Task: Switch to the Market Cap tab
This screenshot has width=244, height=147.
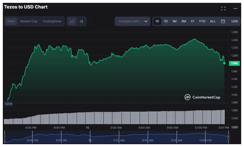Action: click(x=29, y=21)
